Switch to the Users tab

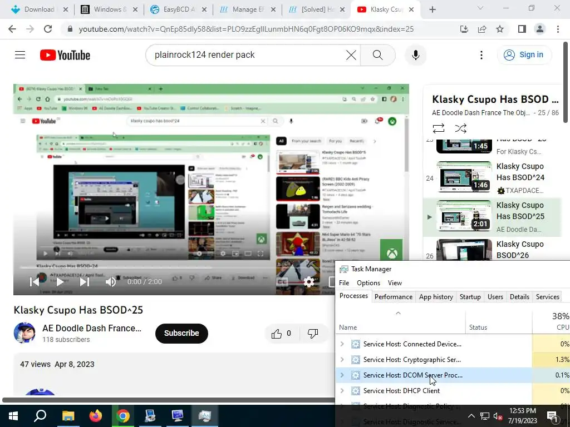[495, 297]
